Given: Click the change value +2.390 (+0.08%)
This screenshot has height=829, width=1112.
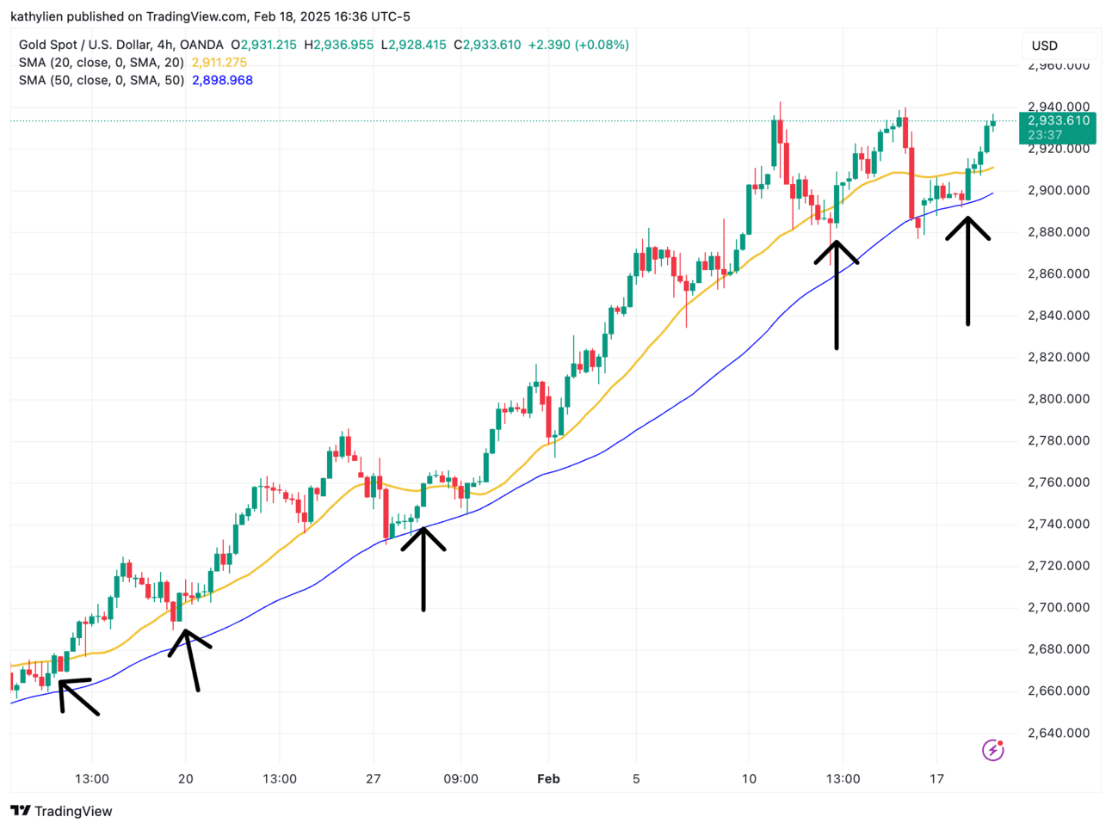Looking at the screenshot, I should [578, 45].
